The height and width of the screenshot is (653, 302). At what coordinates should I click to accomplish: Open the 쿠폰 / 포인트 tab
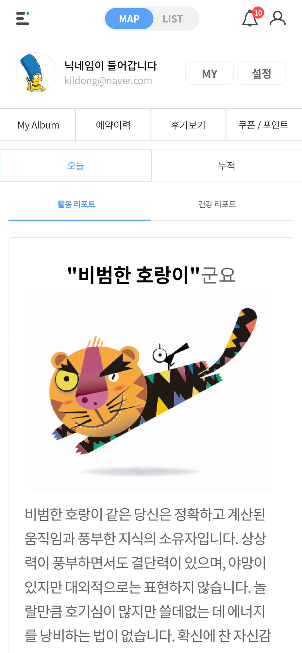[263, 125]
